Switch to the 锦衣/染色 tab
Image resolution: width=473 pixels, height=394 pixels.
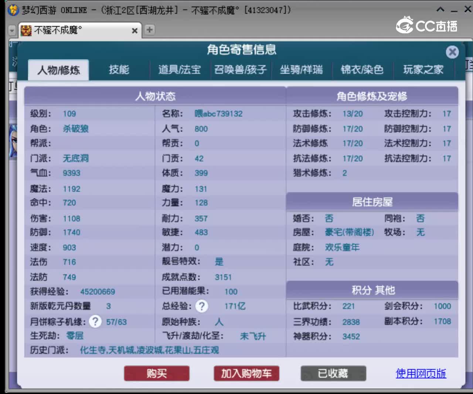(362, 69)
